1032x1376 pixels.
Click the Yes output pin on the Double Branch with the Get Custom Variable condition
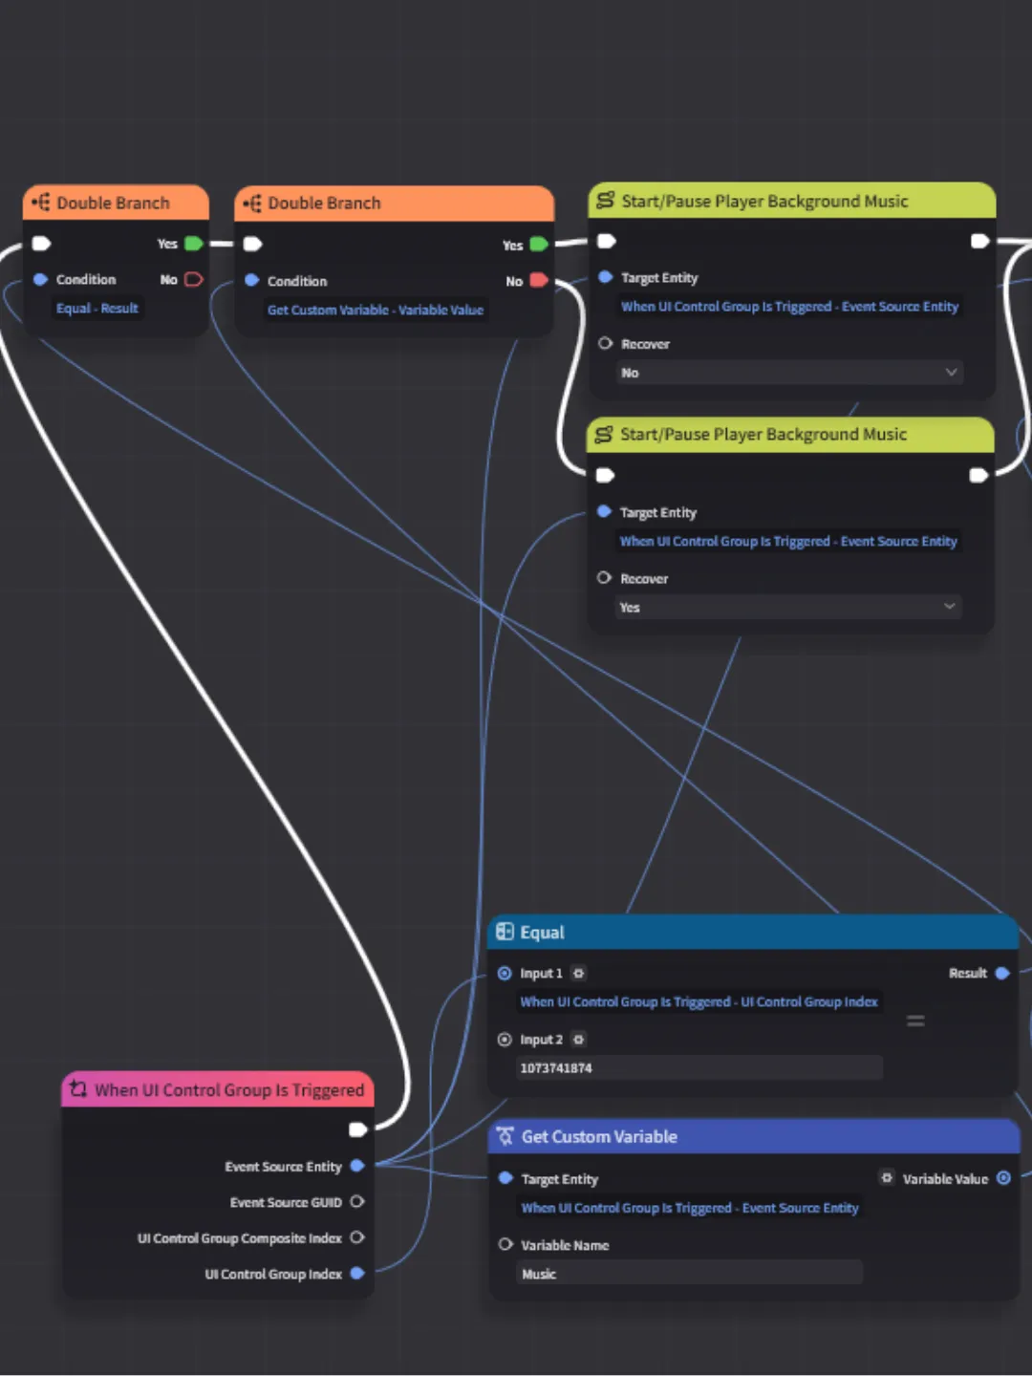click(x=539, y=245)
